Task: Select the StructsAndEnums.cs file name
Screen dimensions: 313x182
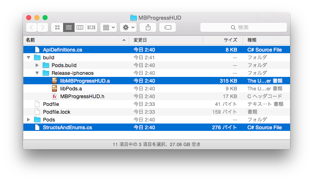Action: tap(68, 128)
